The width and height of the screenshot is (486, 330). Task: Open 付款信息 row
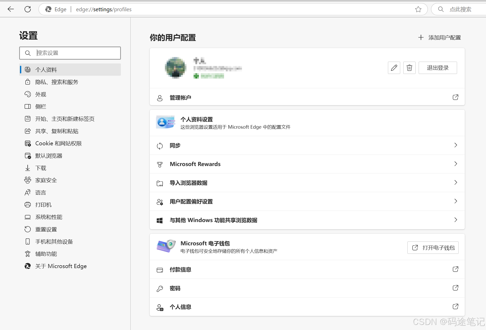pyautogui.click(x=307, y=270)
